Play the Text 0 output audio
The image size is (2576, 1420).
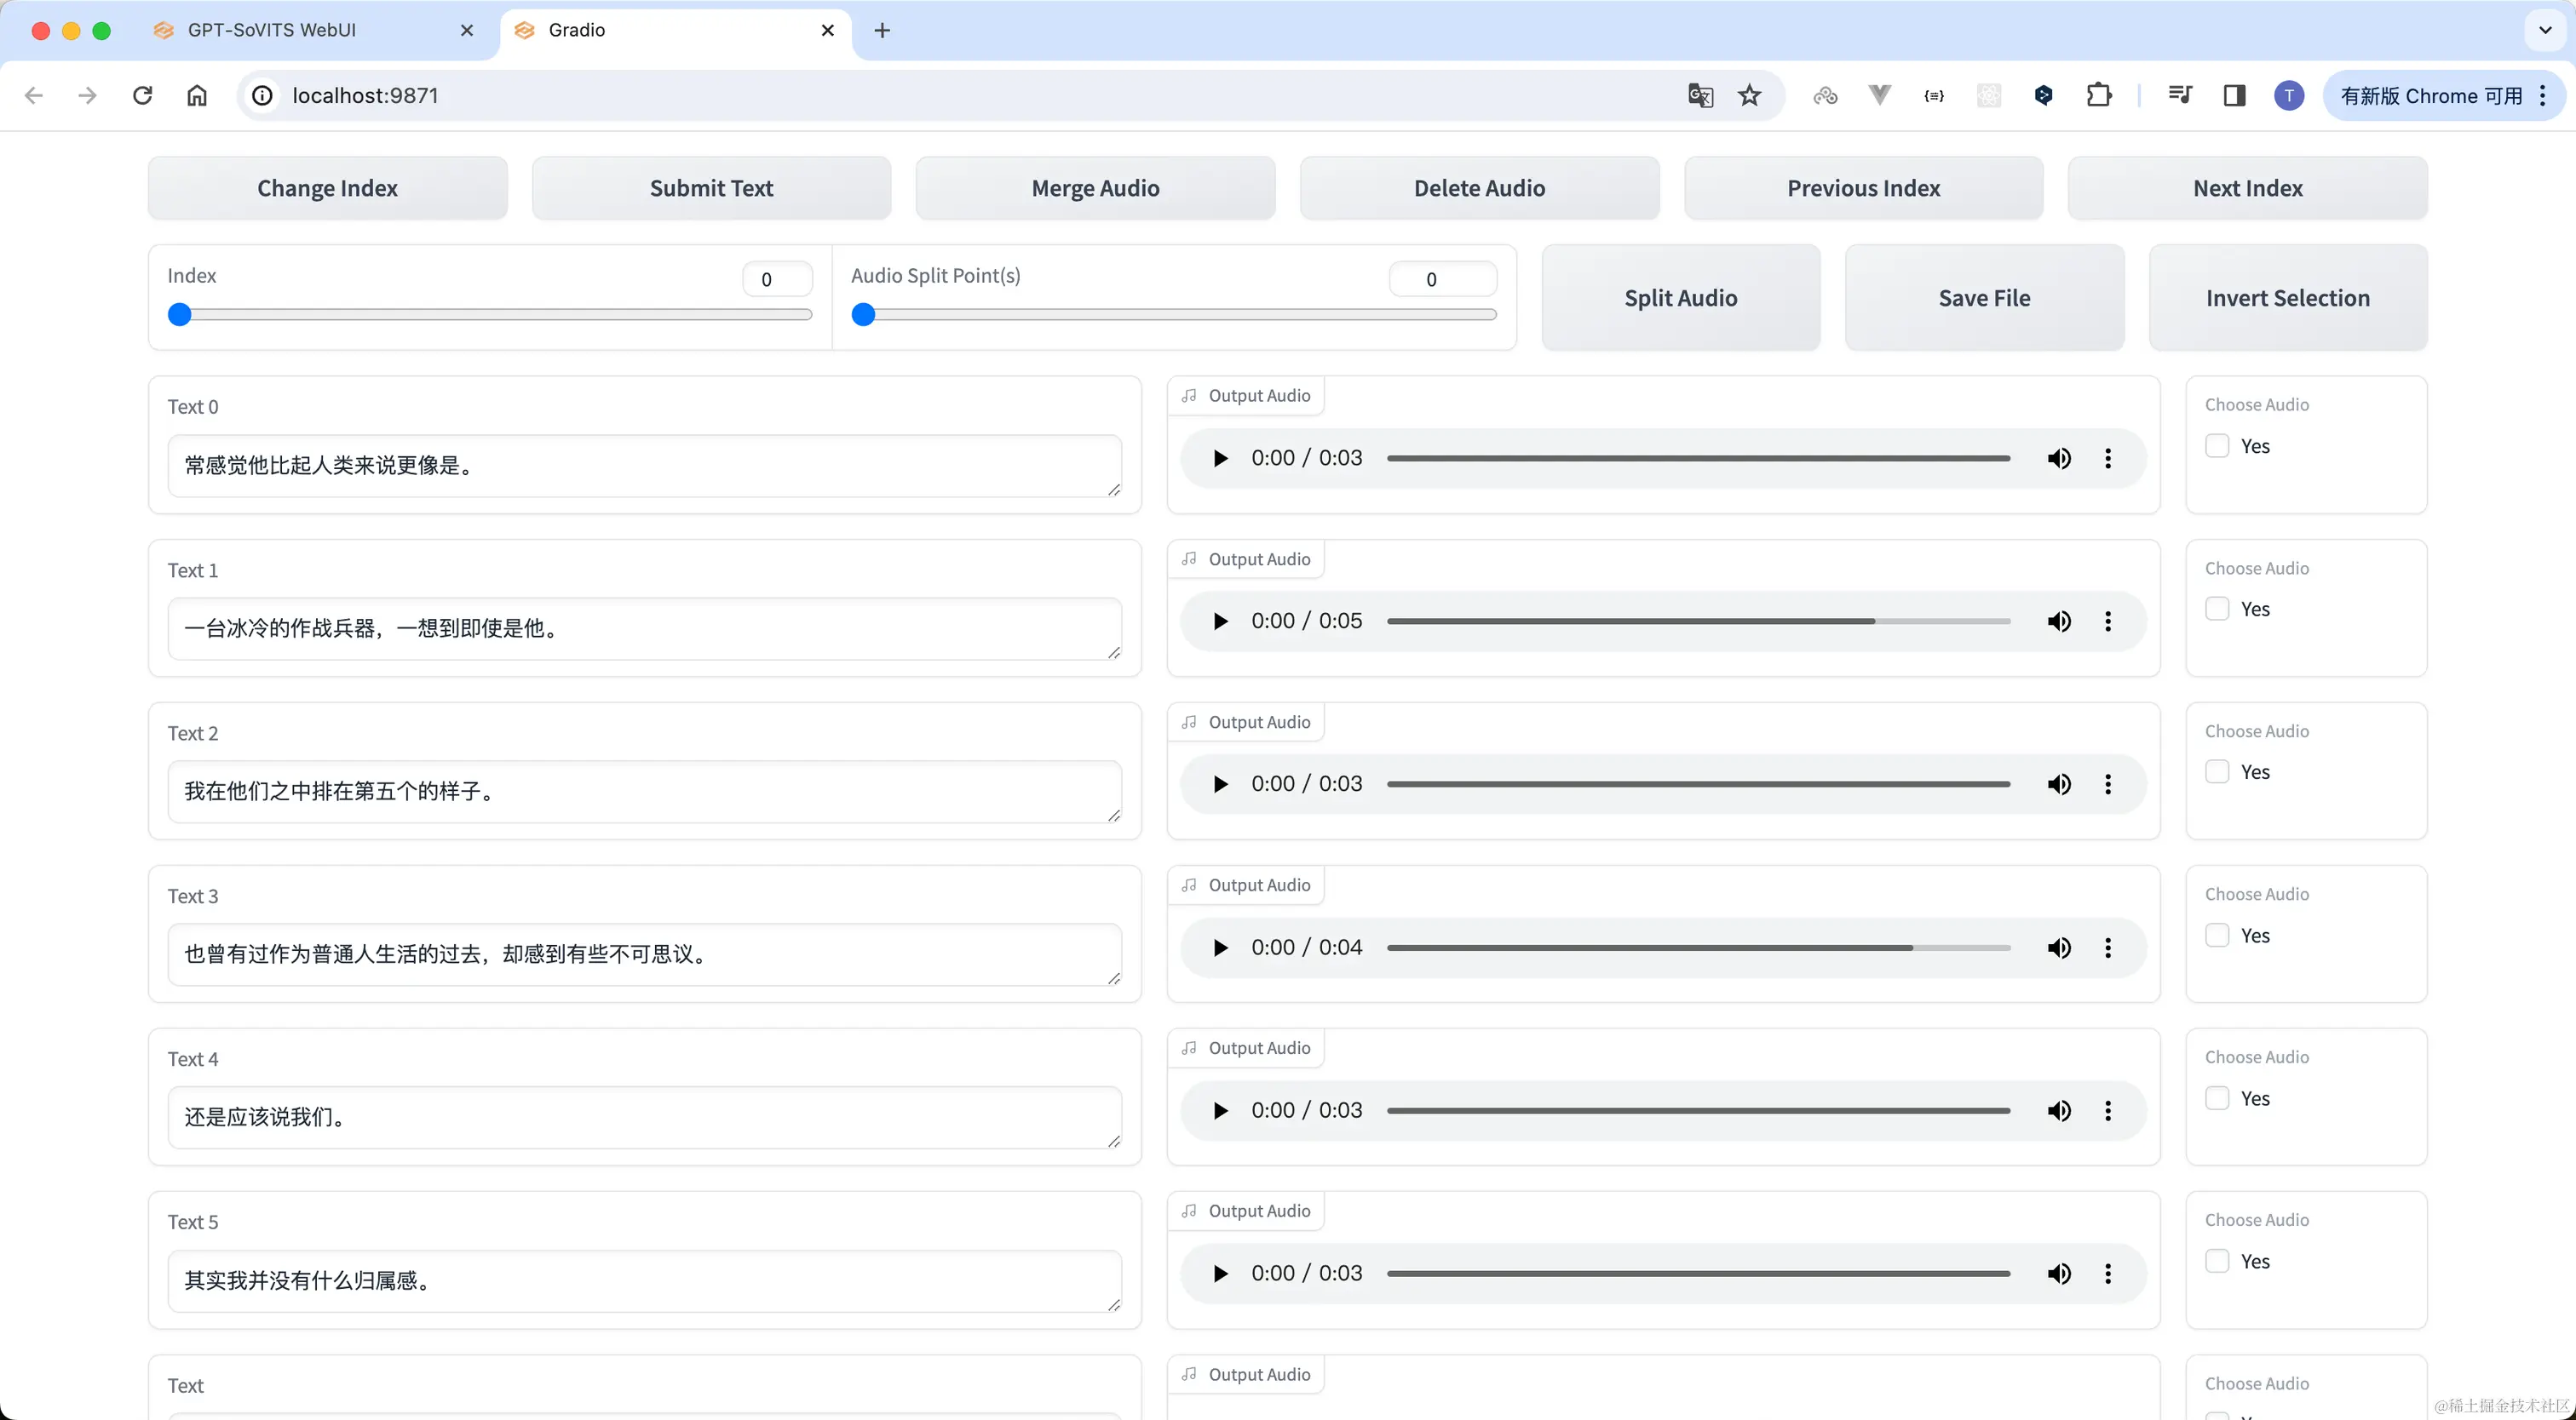point(1220,459)
